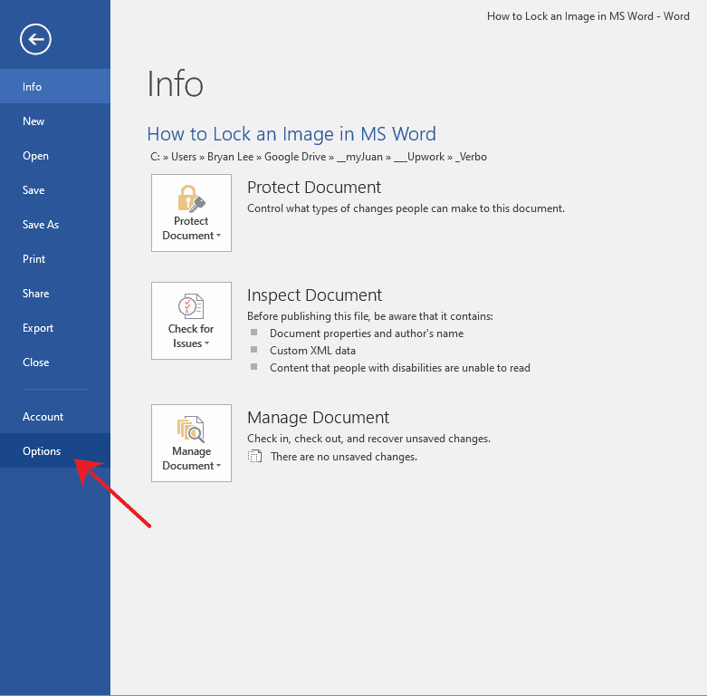Click the Manage Document magnifier icon
The height and width of the screenshot is (696, 707).
191,429
